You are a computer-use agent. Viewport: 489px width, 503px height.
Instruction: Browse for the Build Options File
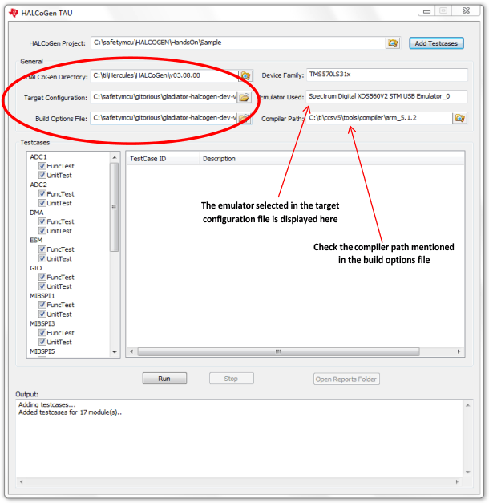click(x=244, y=119)
